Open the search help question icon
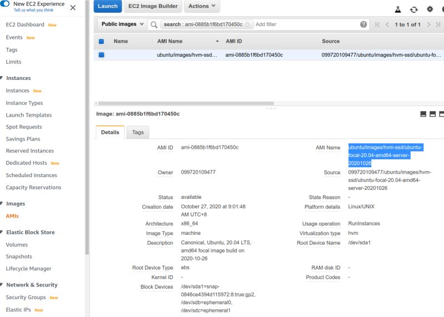The width and height of the screenshot is (444, 317). pyautogui.click(x=364, y=24)
